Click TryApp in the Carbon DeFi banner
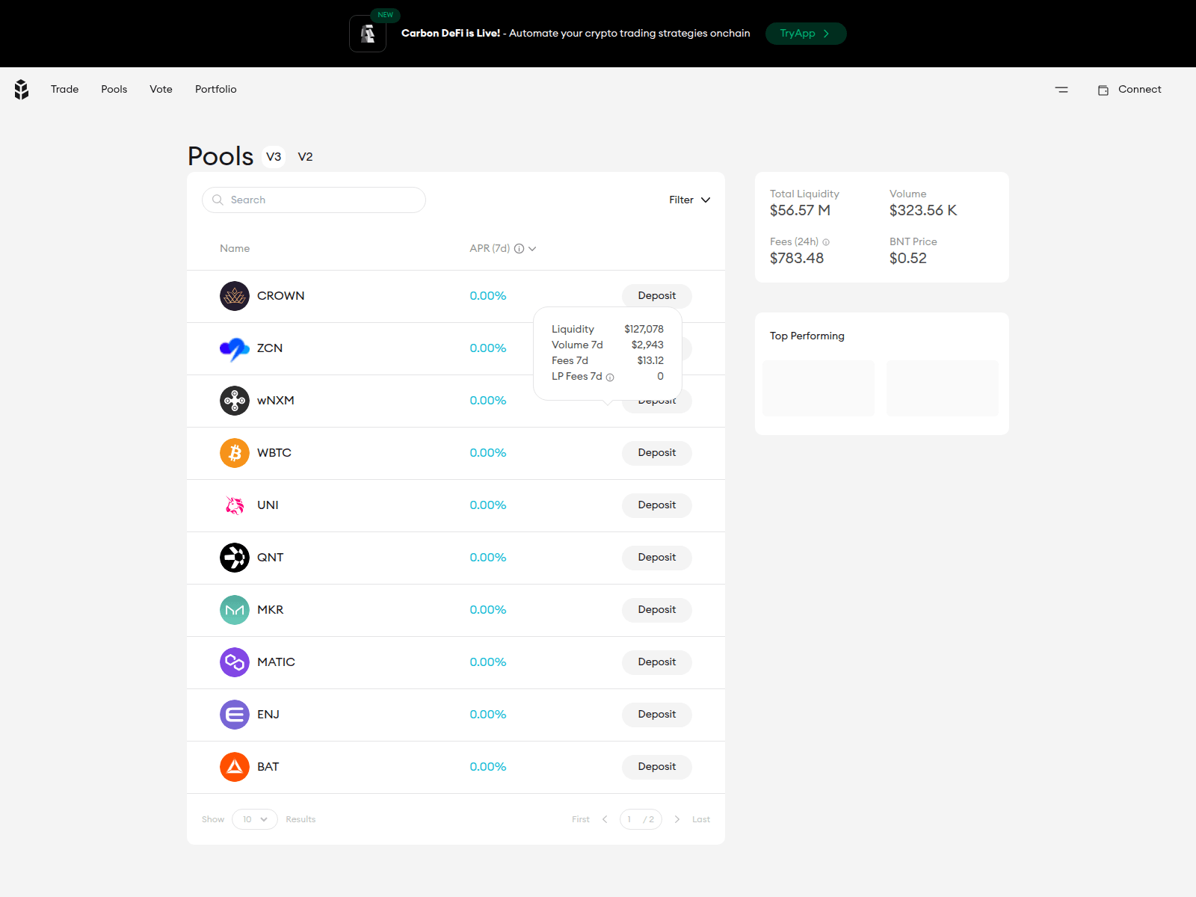1196x897 pixels. pos(806,33)
